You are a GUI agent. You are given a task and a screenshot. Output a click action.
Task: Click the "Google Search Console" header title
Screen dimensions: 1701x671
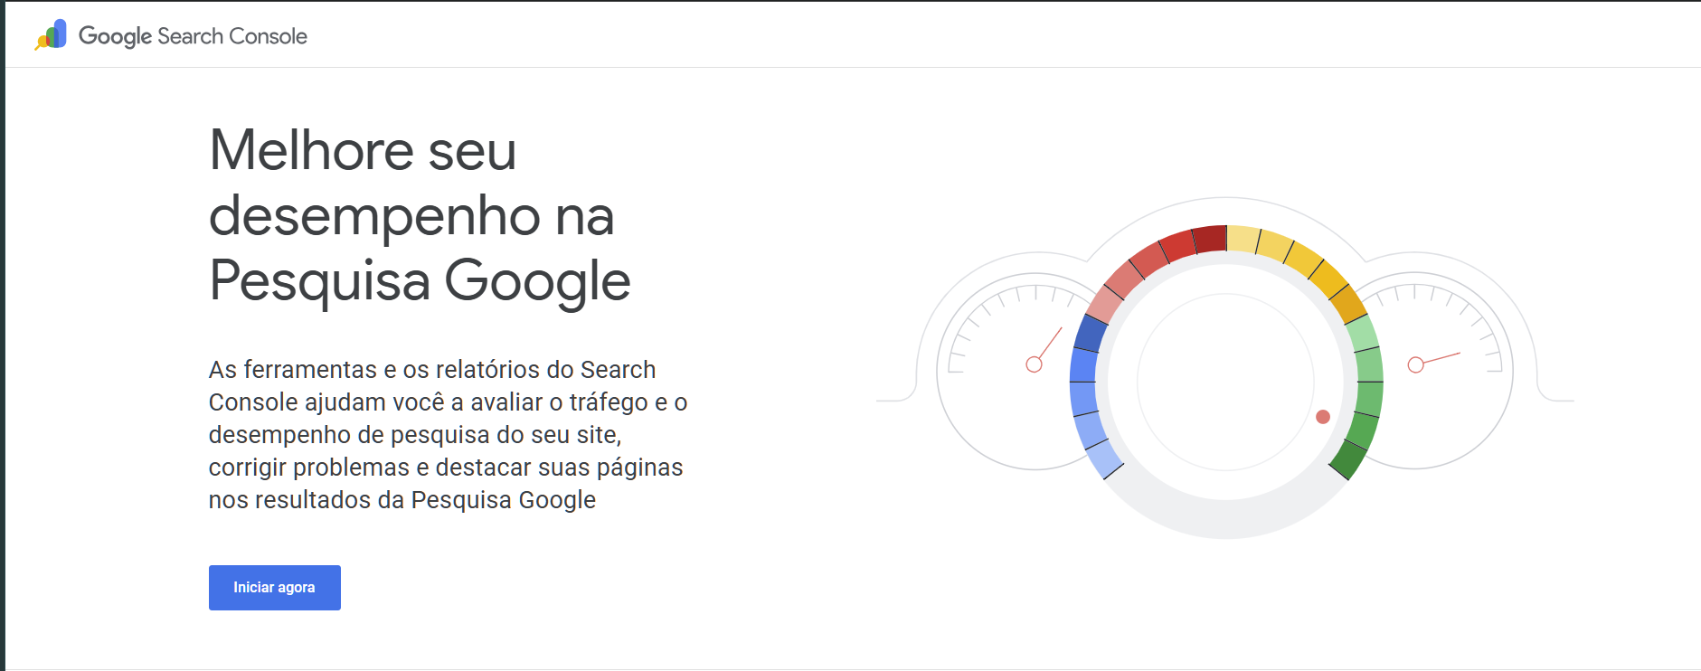point(193,36)
